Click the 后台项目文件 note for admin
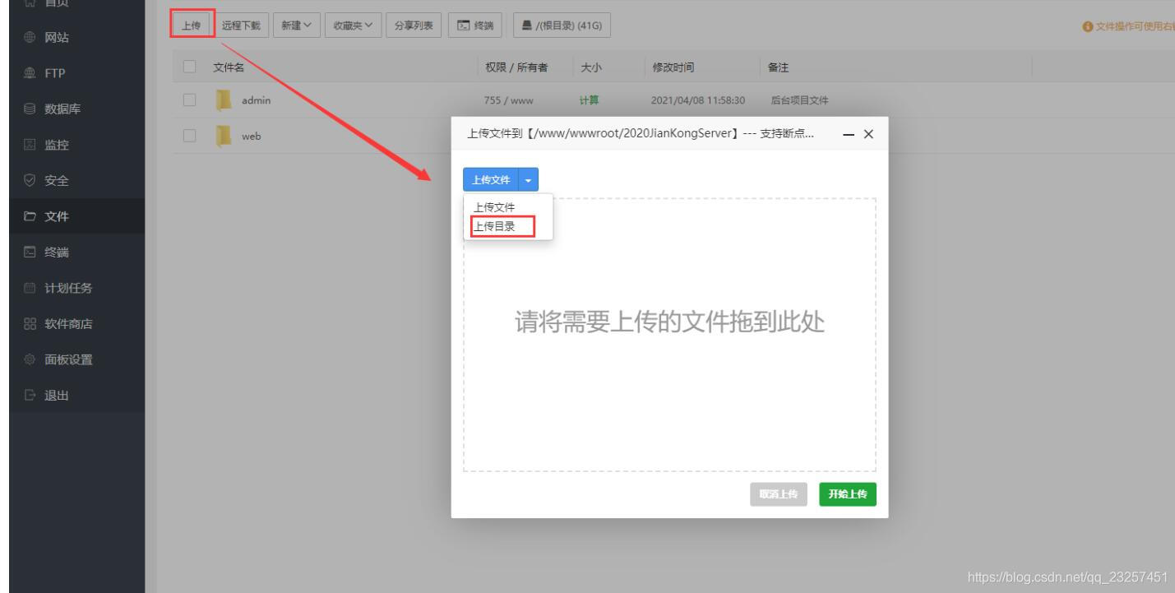The image size is (1175, 593). [799, 100]
